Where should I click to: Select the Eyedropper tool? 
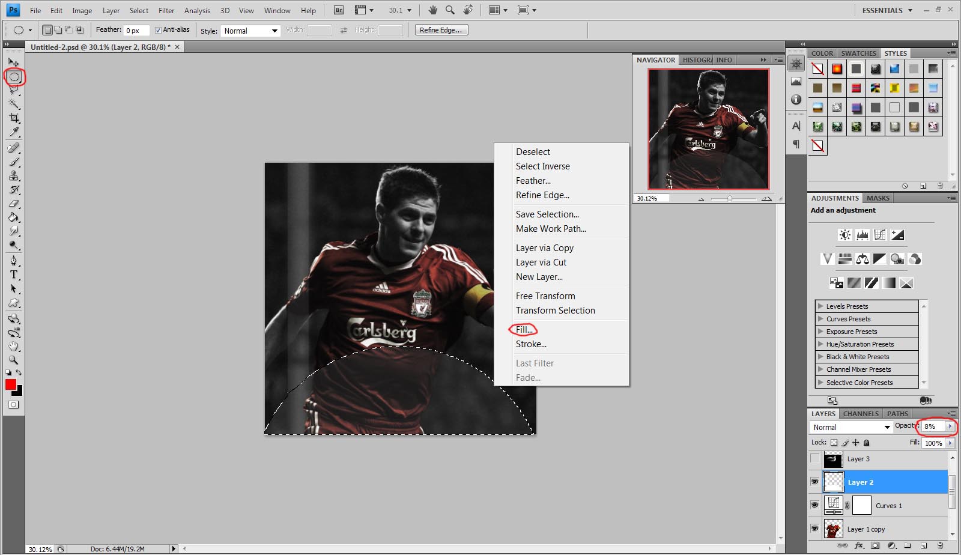click(x=13, y=132)
